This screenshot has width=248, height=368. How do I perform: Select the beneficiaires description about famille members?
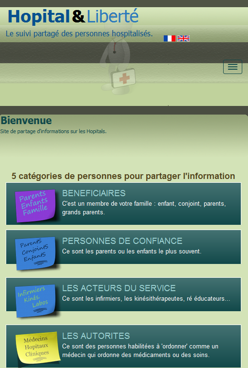(x=144, y=208)
